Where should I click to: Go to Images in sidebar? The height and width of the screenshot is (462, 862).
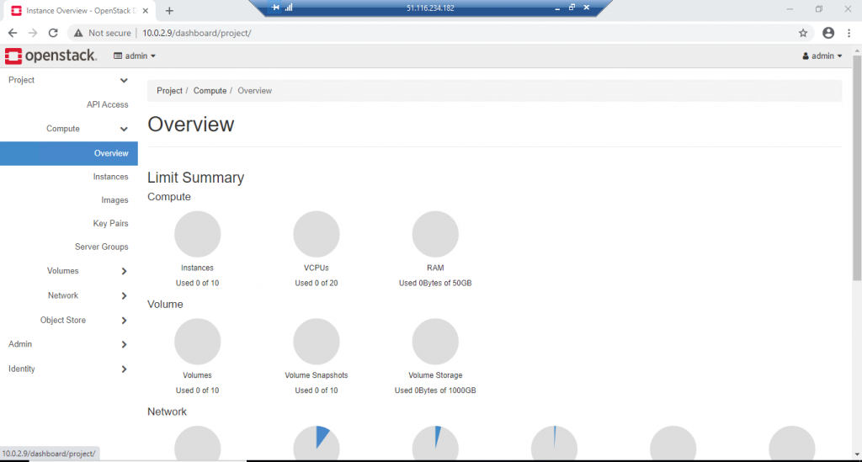tap(114, 200)
